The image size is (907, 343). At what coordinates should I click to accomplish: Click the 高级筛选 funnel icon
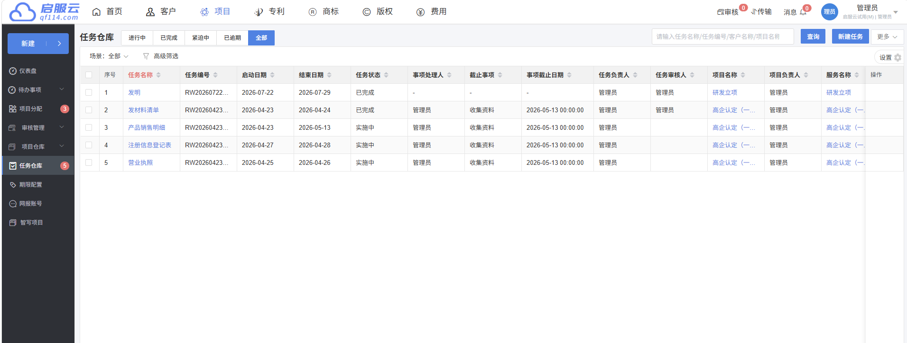(146, 56)
